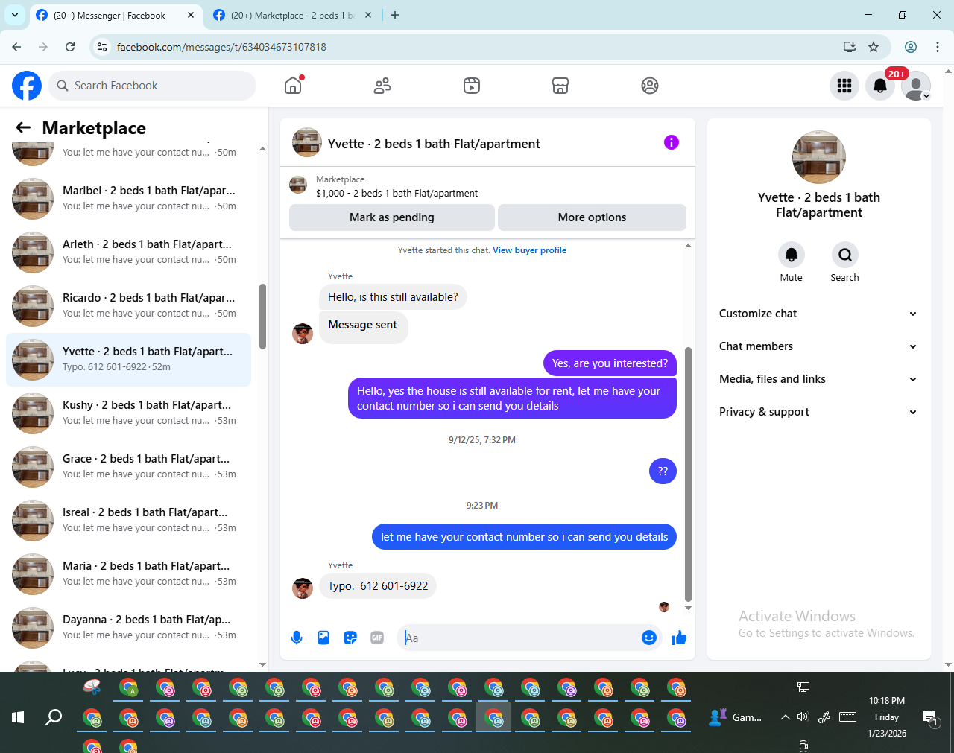Image resolution: width=954 pixels, height=753 pixels.
Task: Expand Media, files and links section
Action: (818, 379)
